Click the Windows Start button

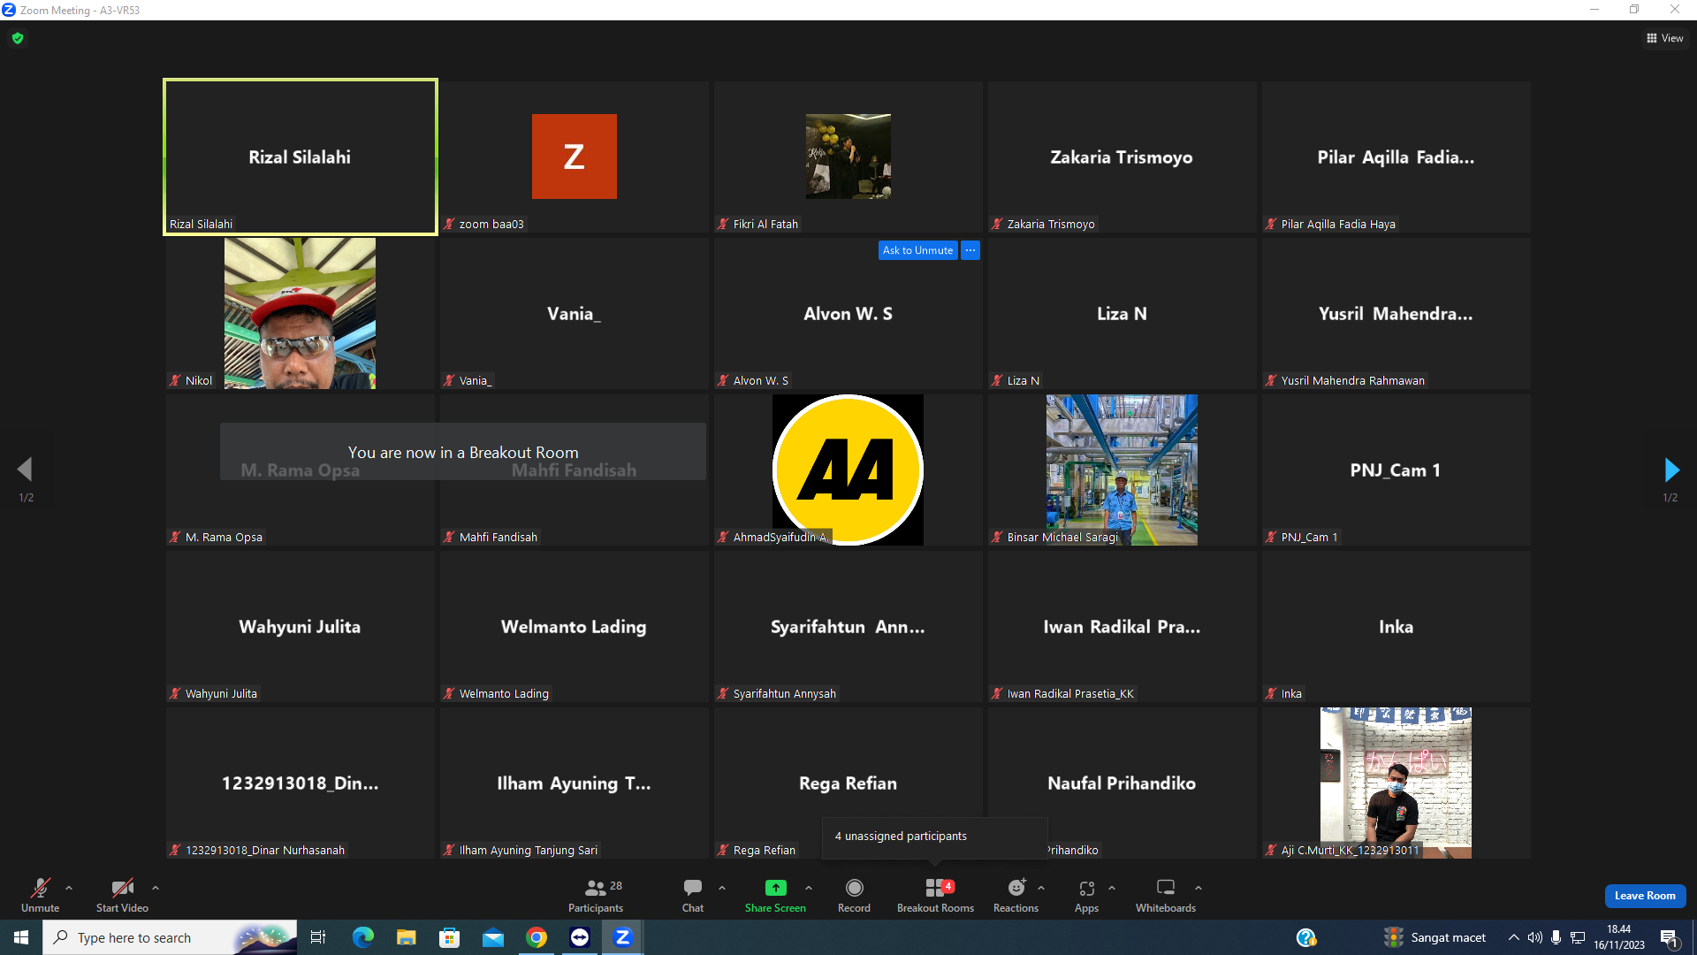pos(21,937)
